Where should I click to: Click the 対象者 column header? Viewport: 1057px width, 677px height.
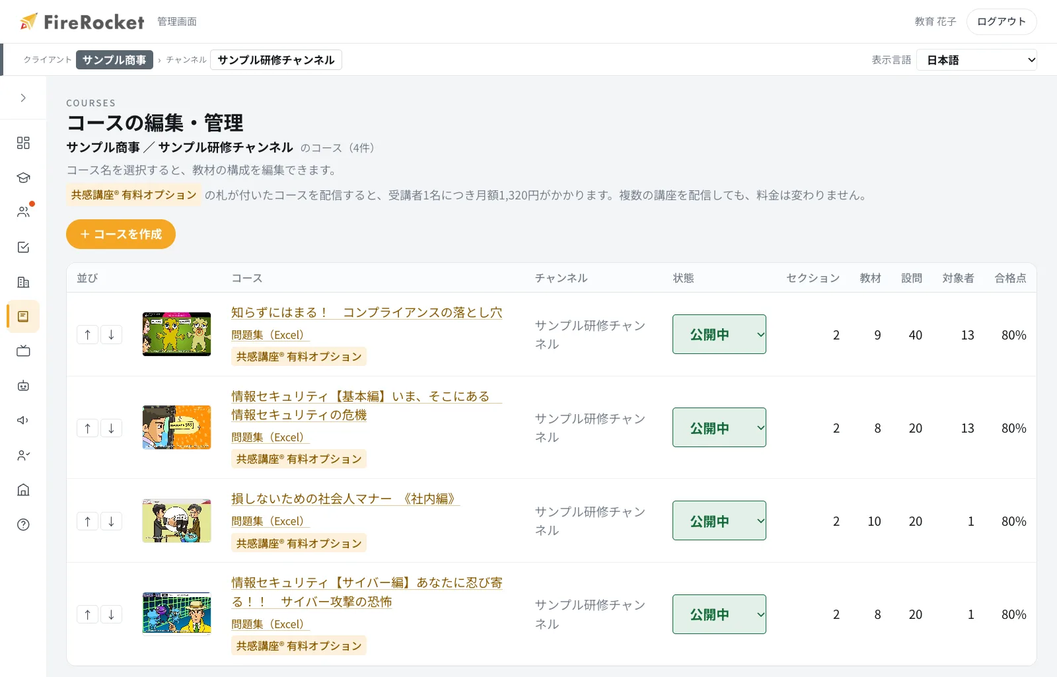pyautogui.click(x=958, y=278)
